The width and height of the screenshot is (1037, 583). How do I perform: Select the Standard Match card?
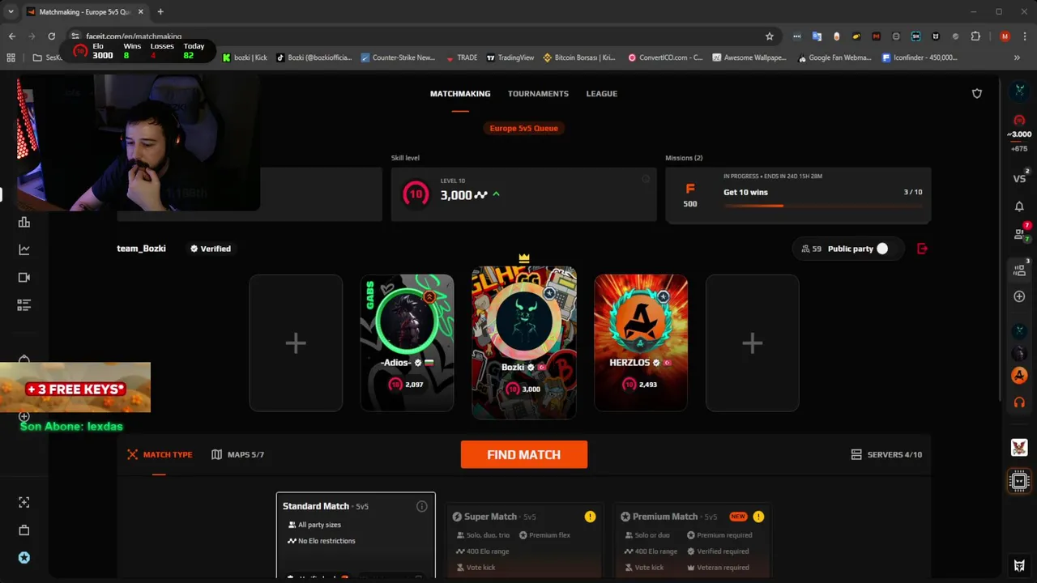click(356, 535)
